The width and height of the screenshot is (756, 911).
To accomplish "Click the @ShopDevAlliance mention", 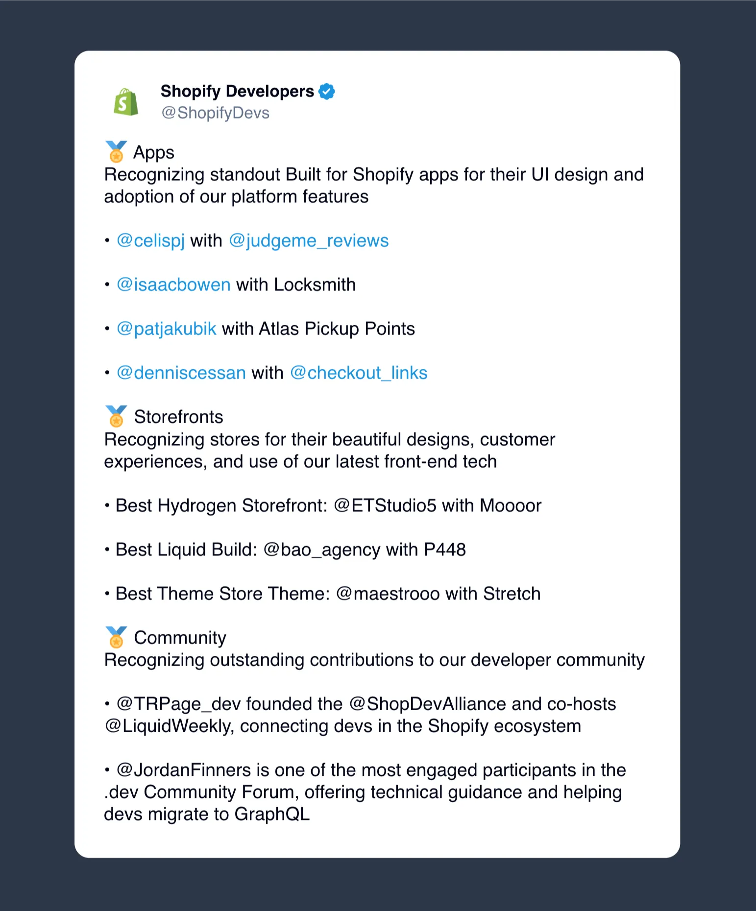I will tap(427, 704).
